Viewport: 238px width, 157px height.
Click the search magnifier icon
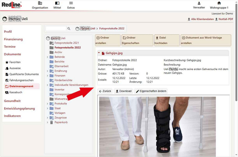pyautogui.click(x=69, y=29)
